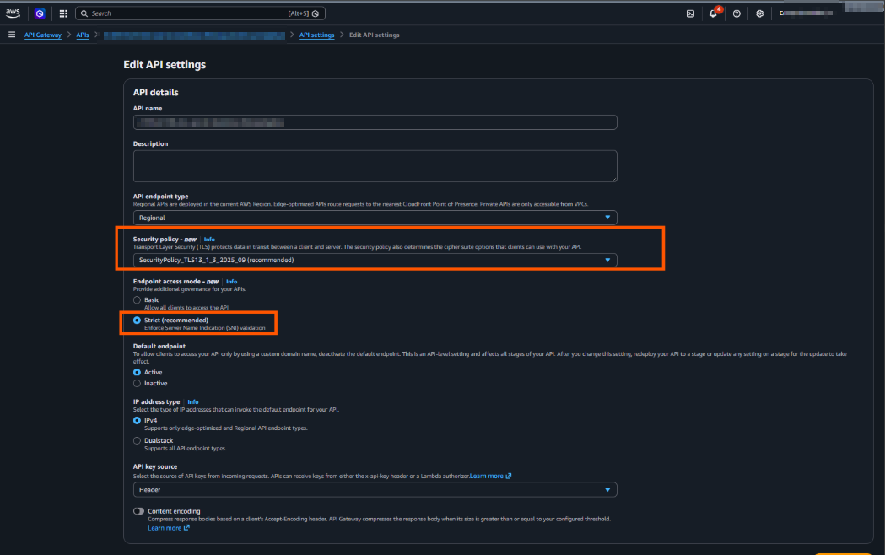Click Info link next to Security policy
Screen dimensions: 885x555
209,240
